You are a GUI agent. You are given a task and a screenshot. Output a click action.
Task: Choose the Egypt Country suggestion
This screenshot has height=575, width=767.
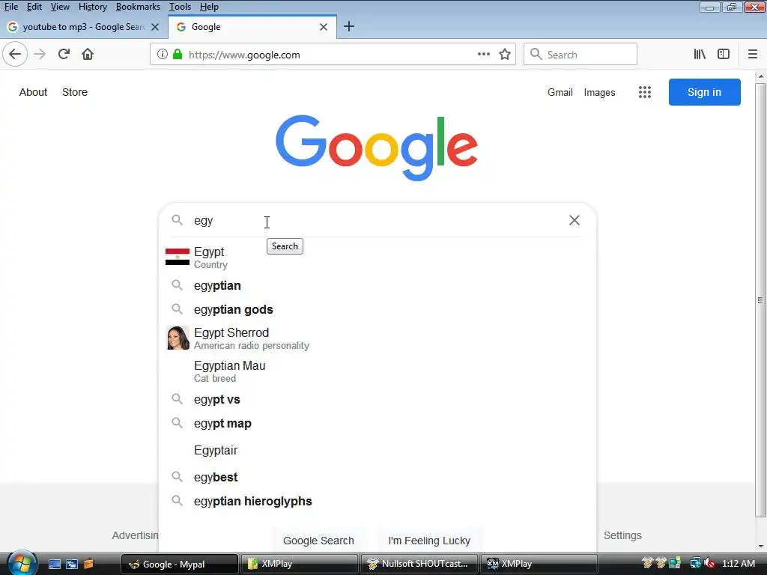(378, 258)
